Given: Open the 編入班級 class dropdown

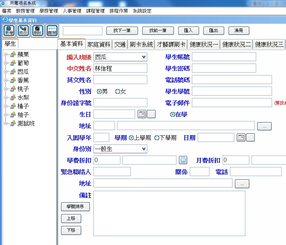Looking at the screenshot, I should 144,57.
